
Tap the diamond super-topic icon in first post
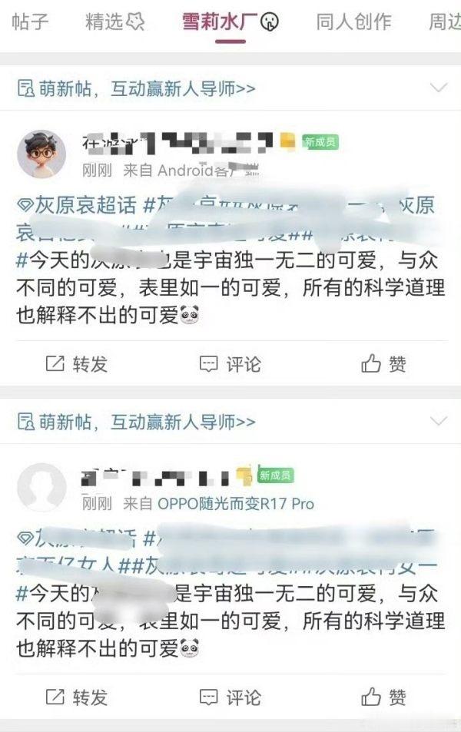25,205
